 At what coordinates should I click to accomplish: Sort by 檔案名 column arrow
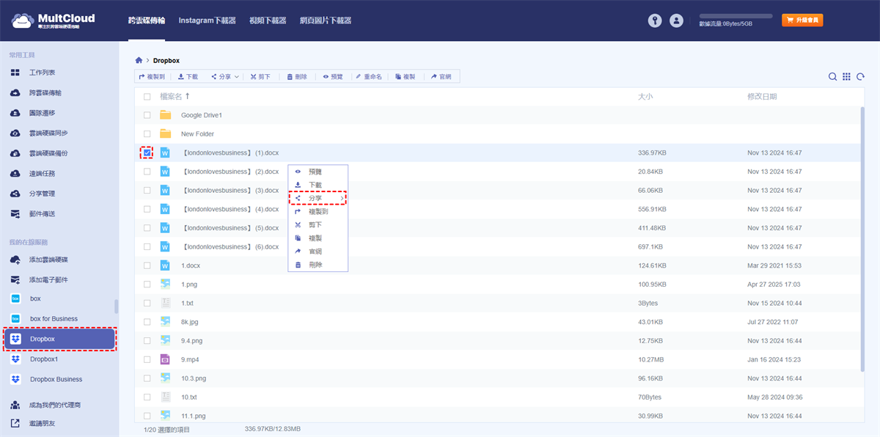187,96
